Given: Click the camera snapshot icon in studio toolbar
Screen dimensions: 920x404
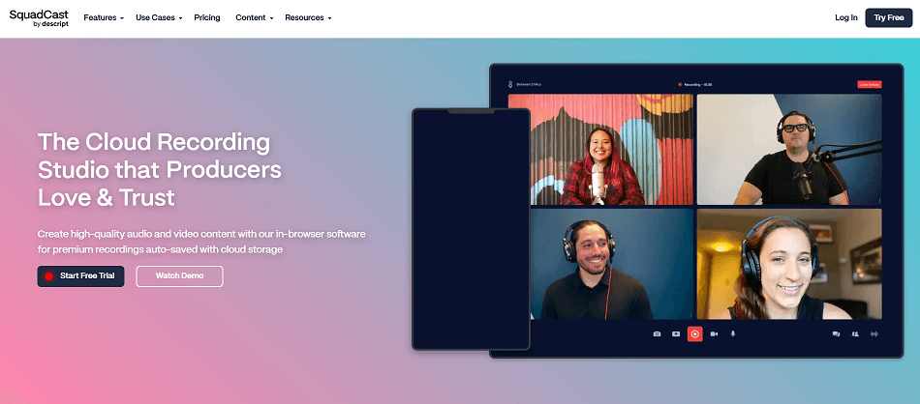Looking at the screenshot, I should click(657, 333).
